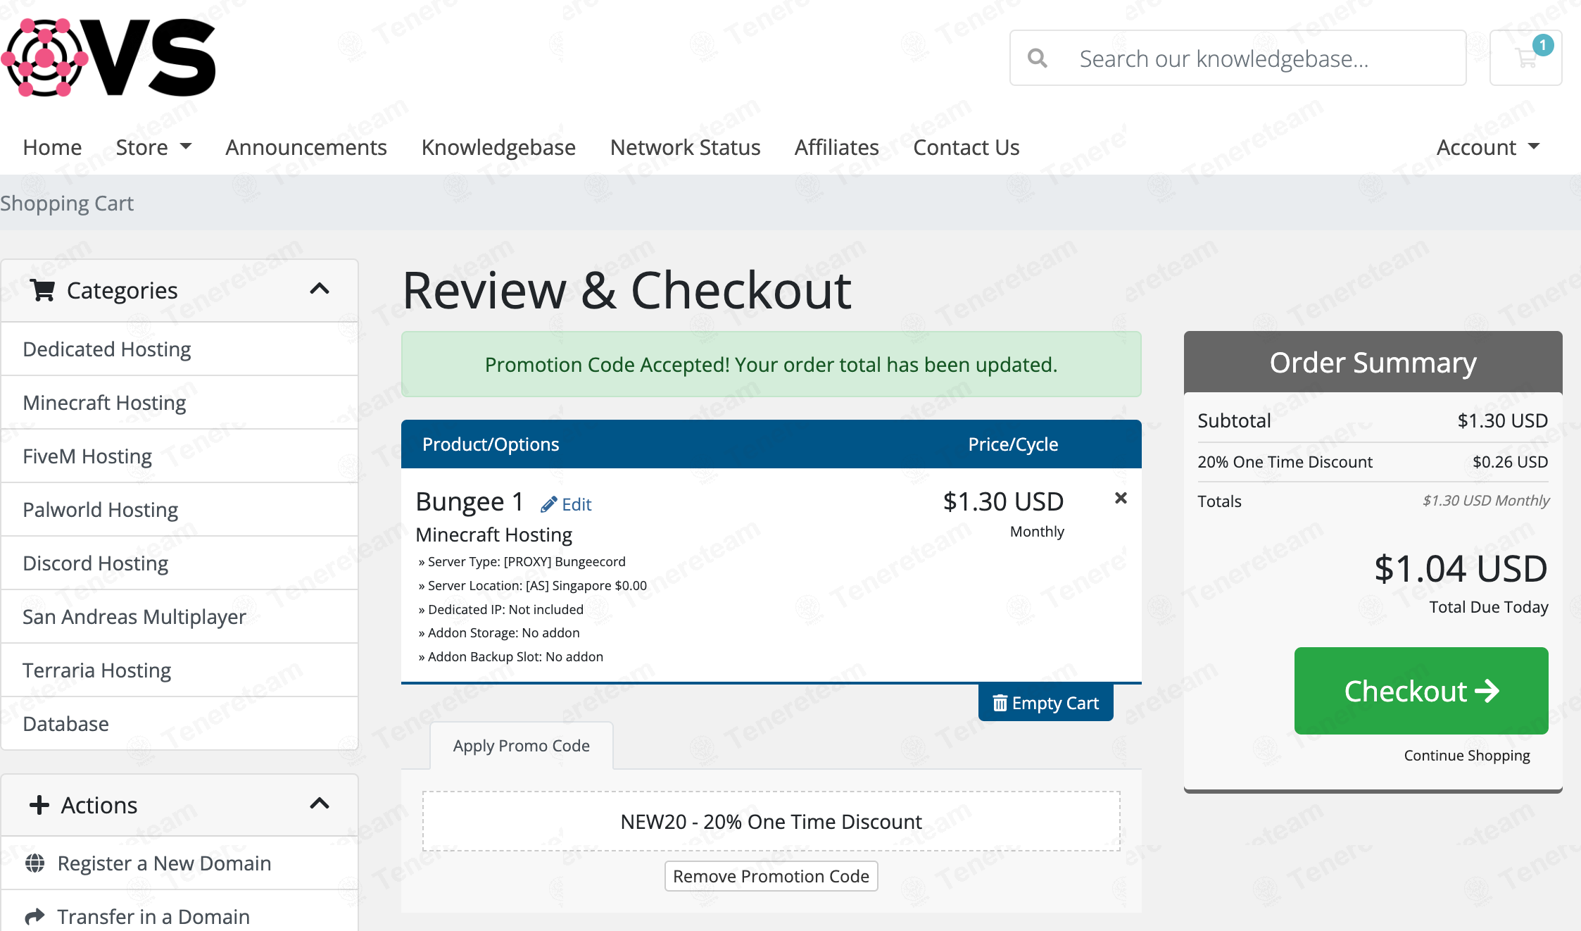Screen dimensions: 1581x931
Task: Collapse the Actions panel chevron
Action: coord(320,804)
